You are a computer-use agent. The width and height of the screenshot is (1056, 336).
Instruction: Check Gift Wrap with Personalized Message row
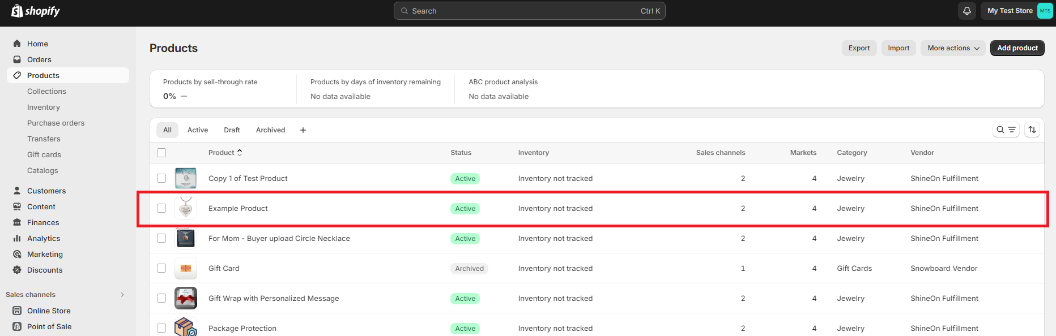click(x=161, y=298)
